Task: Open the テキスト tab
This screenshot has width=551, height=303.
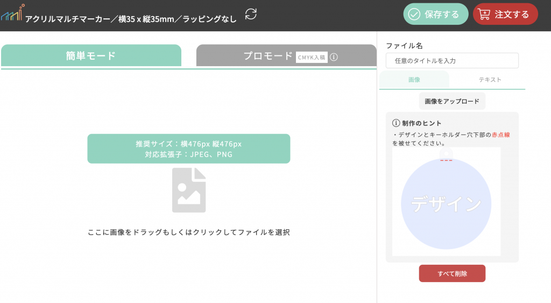Action: point(490,80)
